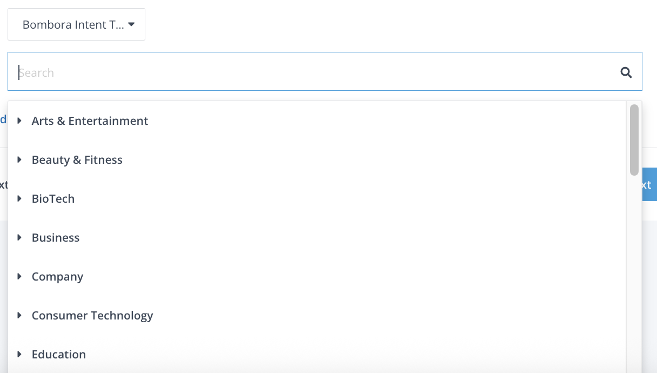Choose the Business topic label

coord(56,238)
